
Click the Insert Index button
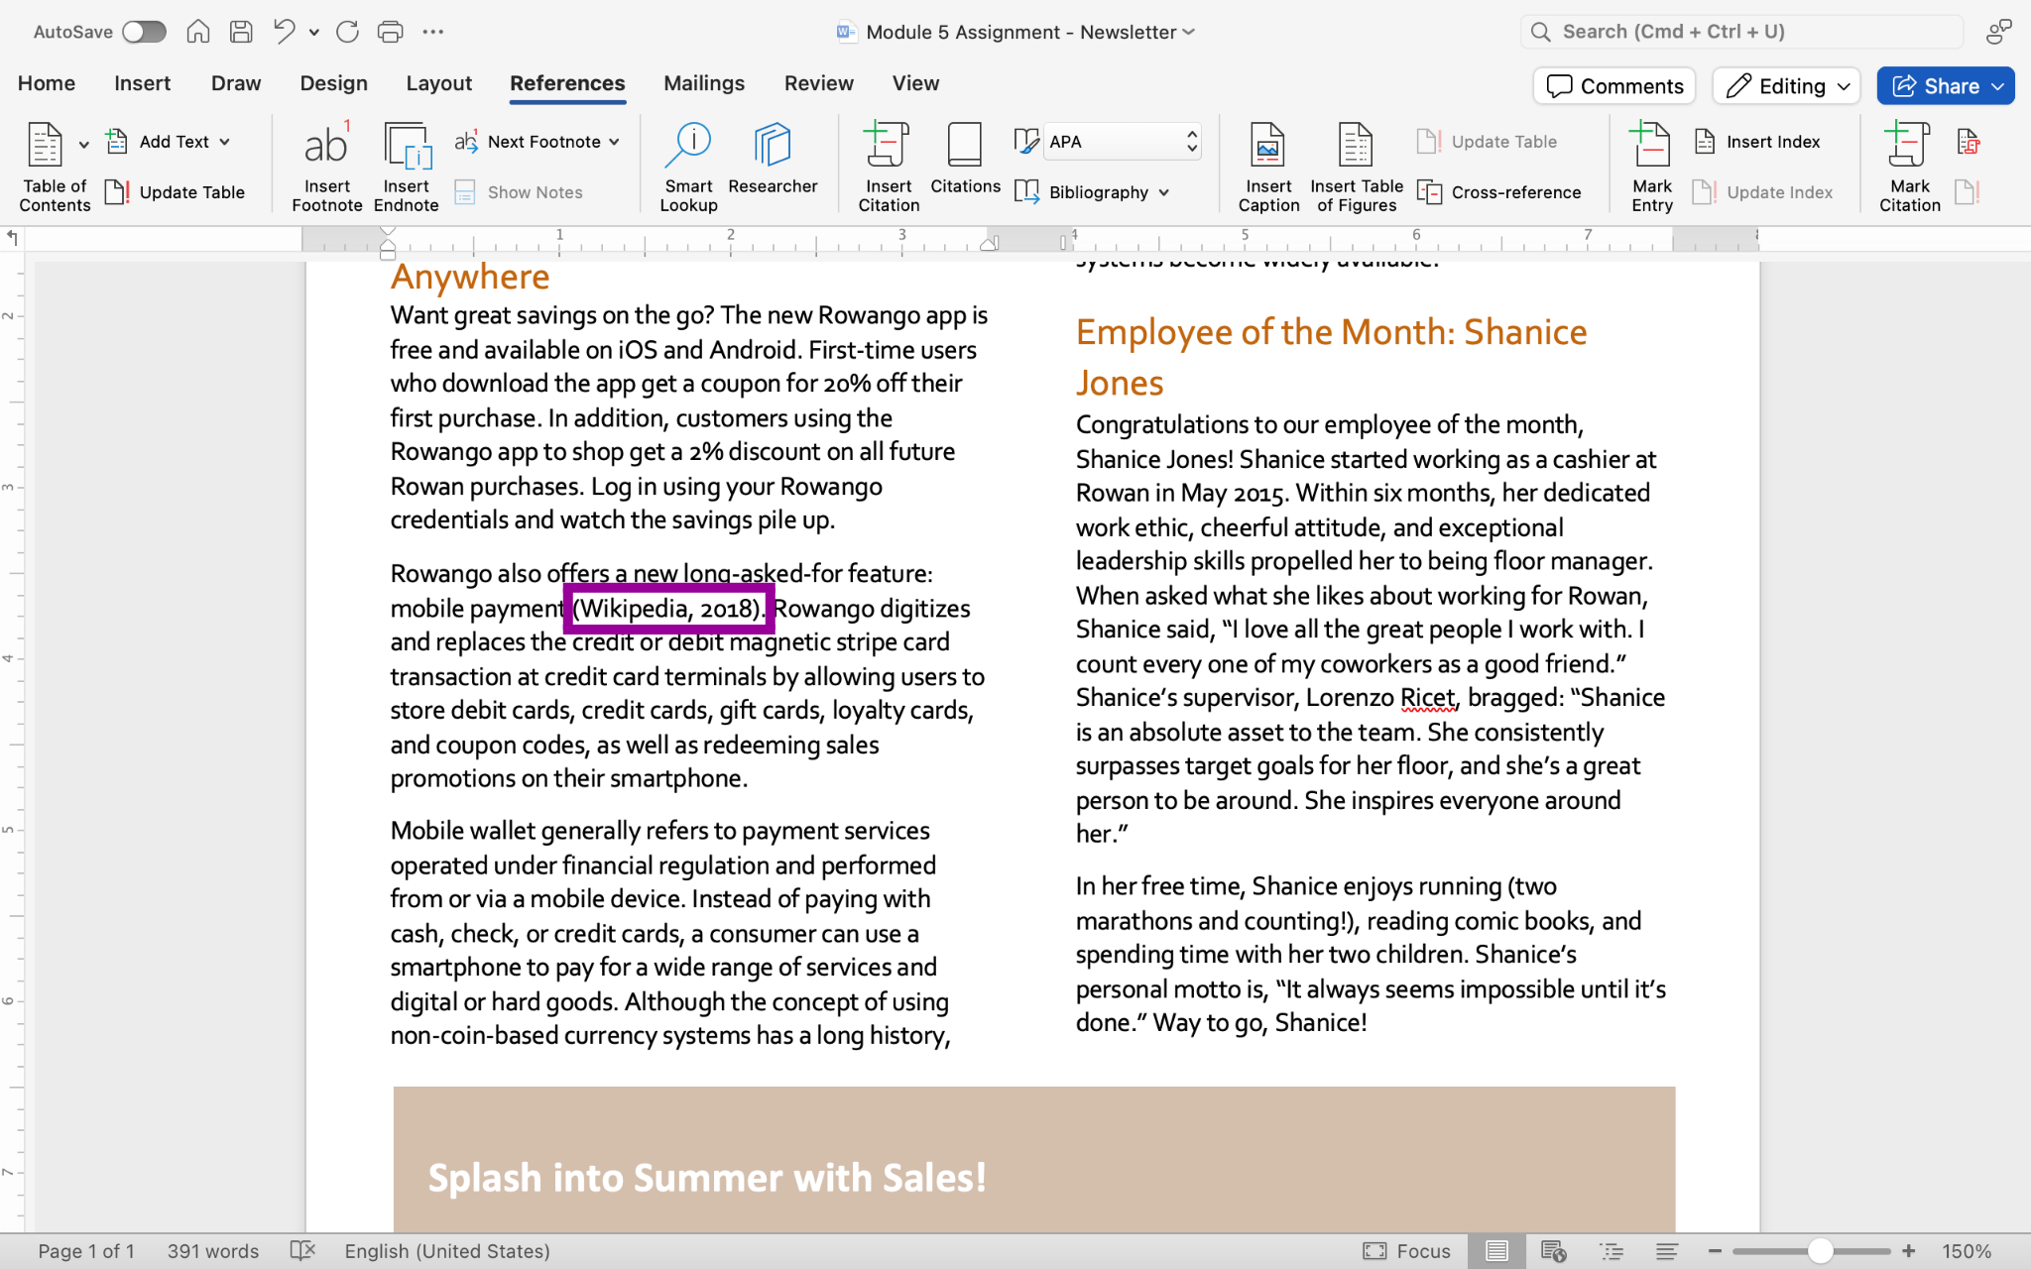point(1758,142)
